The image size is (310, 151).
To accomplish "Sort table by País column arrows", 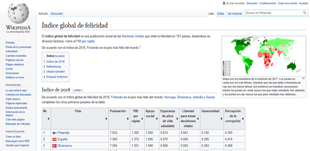I will (x=106, y=119).
